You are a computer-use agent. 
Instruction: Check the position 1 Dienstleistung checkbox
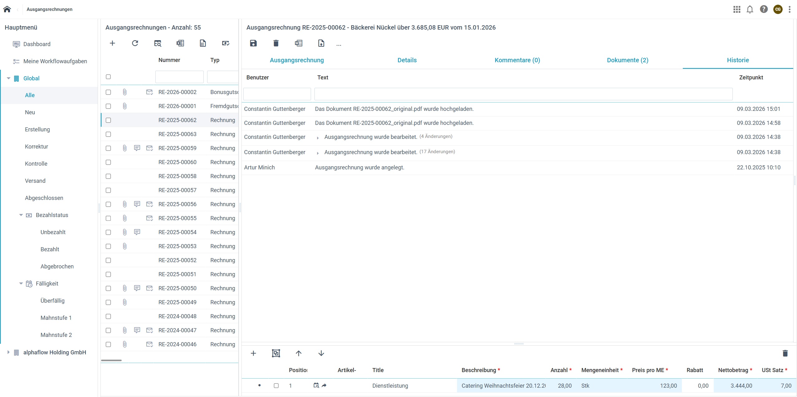click(276, 385)
